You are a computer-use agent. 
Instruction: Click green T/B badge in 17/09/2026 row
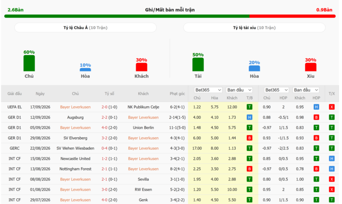[249, 107]
